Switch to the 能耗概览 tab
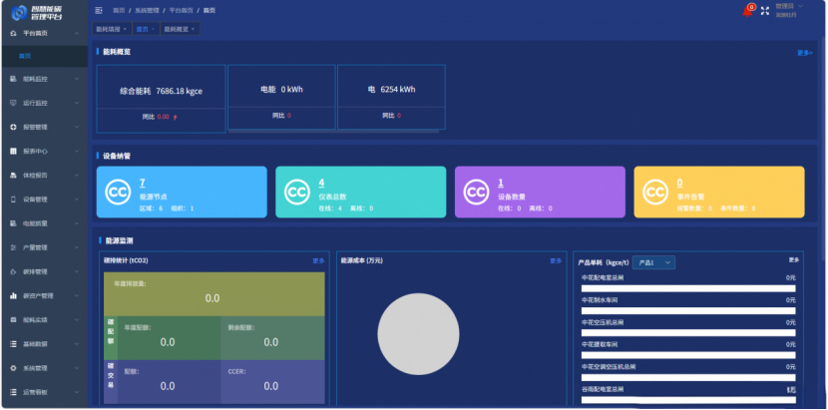This screenshot has width=828, height=410. (179, 29)
